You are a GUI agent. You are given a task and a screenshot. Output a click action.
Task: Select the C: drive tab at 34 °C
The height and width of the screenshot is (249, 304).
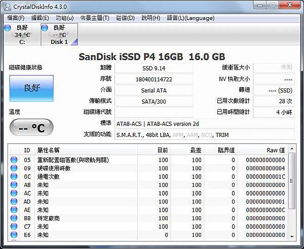(x=22, y=35)
